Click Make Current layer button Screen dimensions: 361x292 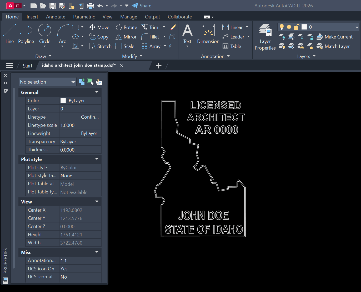click(334, 37)
